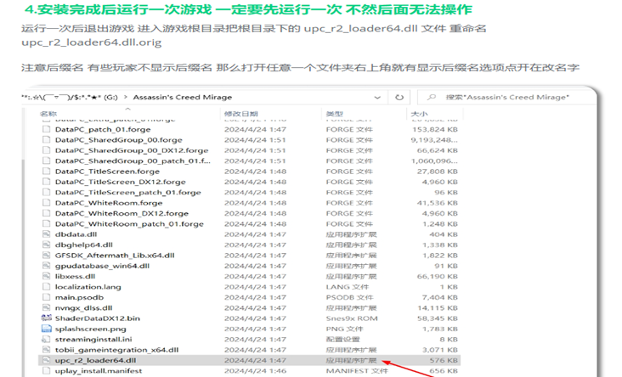Viewport: 622px width, 377px height.
Task: Click the refresh button next to address bar
Action: click(x=399, y=97)
